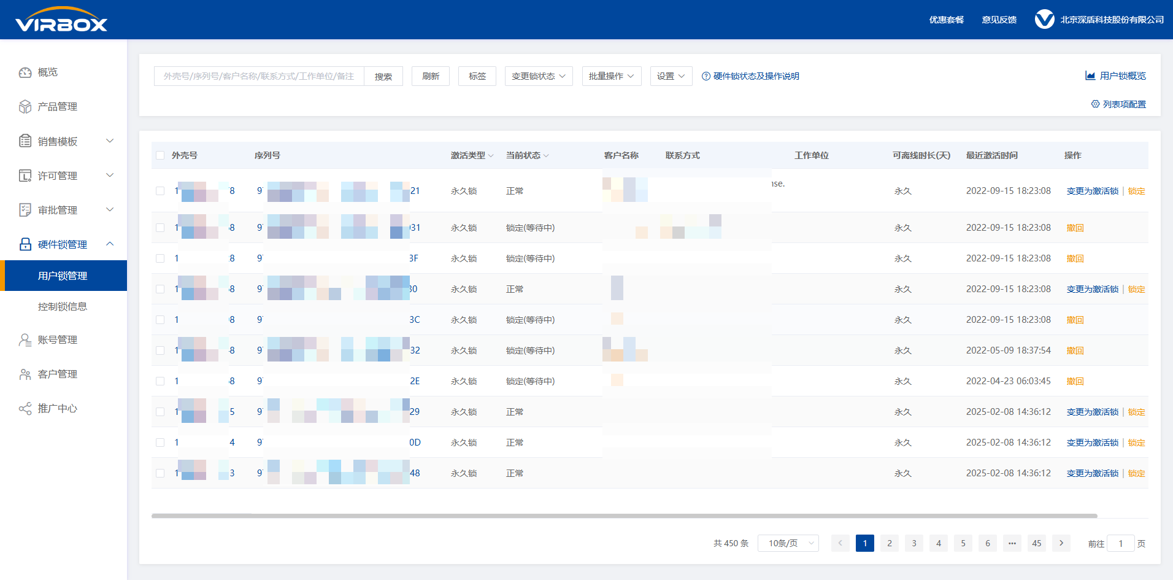
Task: Click the 客户管理 people icon
Action: [x=25, y=374]
